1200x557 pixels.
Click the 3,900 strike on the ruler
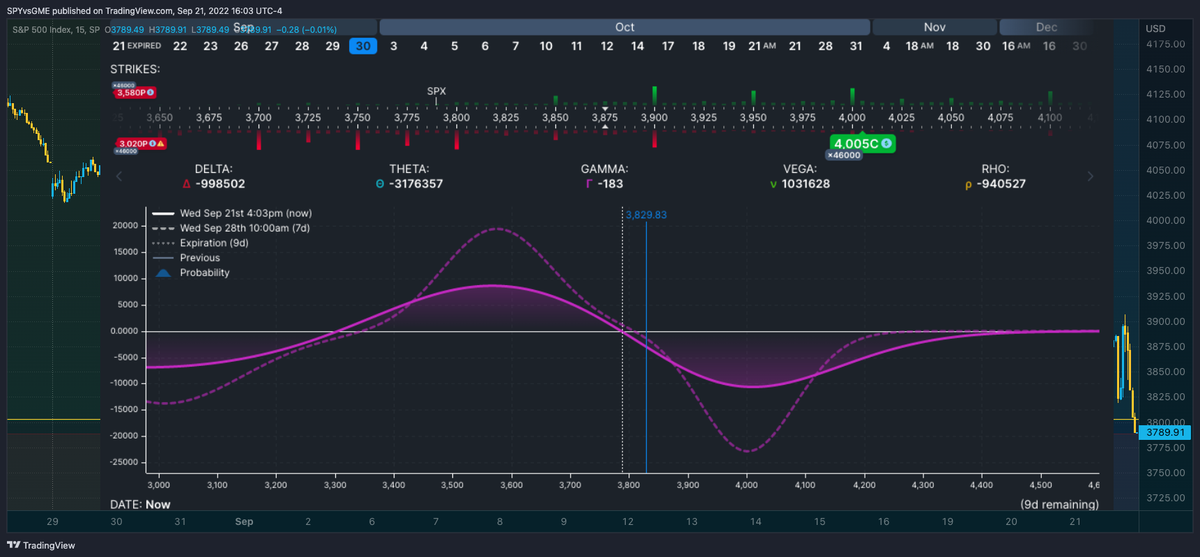[654, 118]
